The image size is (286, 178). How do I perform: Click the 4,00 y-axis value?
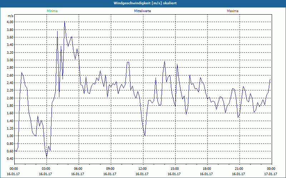(11, 22)
